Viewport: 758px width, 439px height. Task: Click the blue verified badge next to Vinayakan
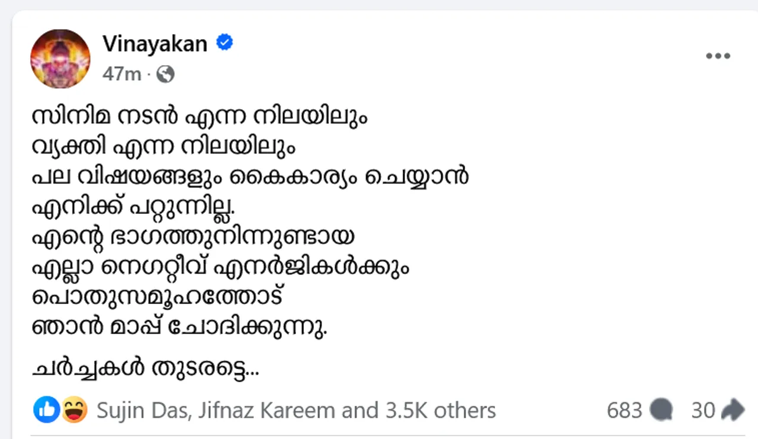click(x=224, y=43)
